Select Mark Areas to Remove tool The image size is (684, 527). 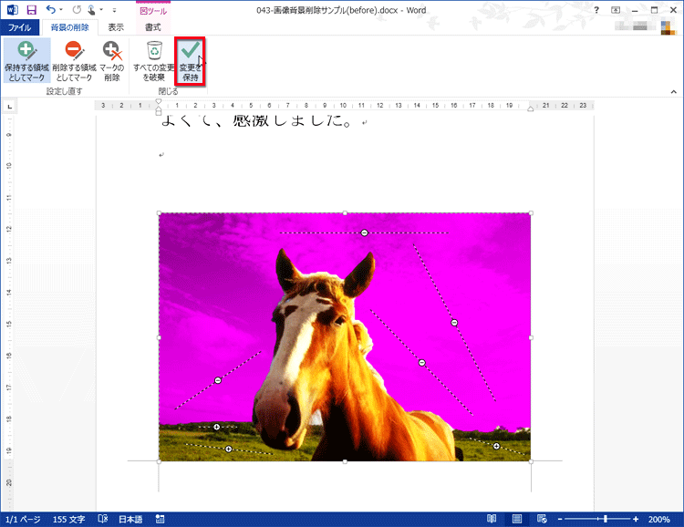(74, 61)
